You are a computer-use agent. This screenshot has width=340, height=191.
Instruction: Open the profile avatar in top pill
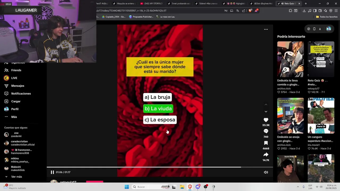point(329,29)
